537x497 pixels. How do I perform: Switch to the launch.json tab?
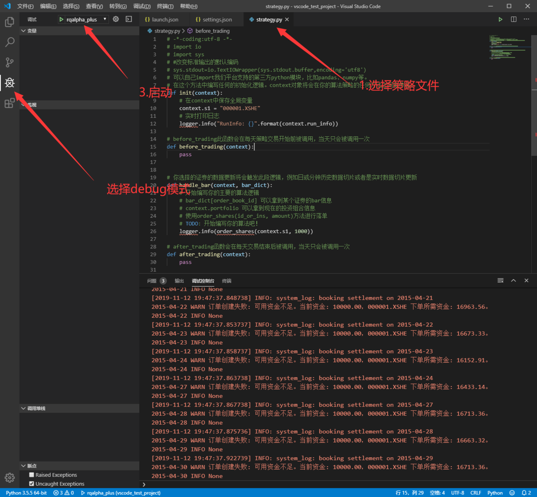point(165,19)
